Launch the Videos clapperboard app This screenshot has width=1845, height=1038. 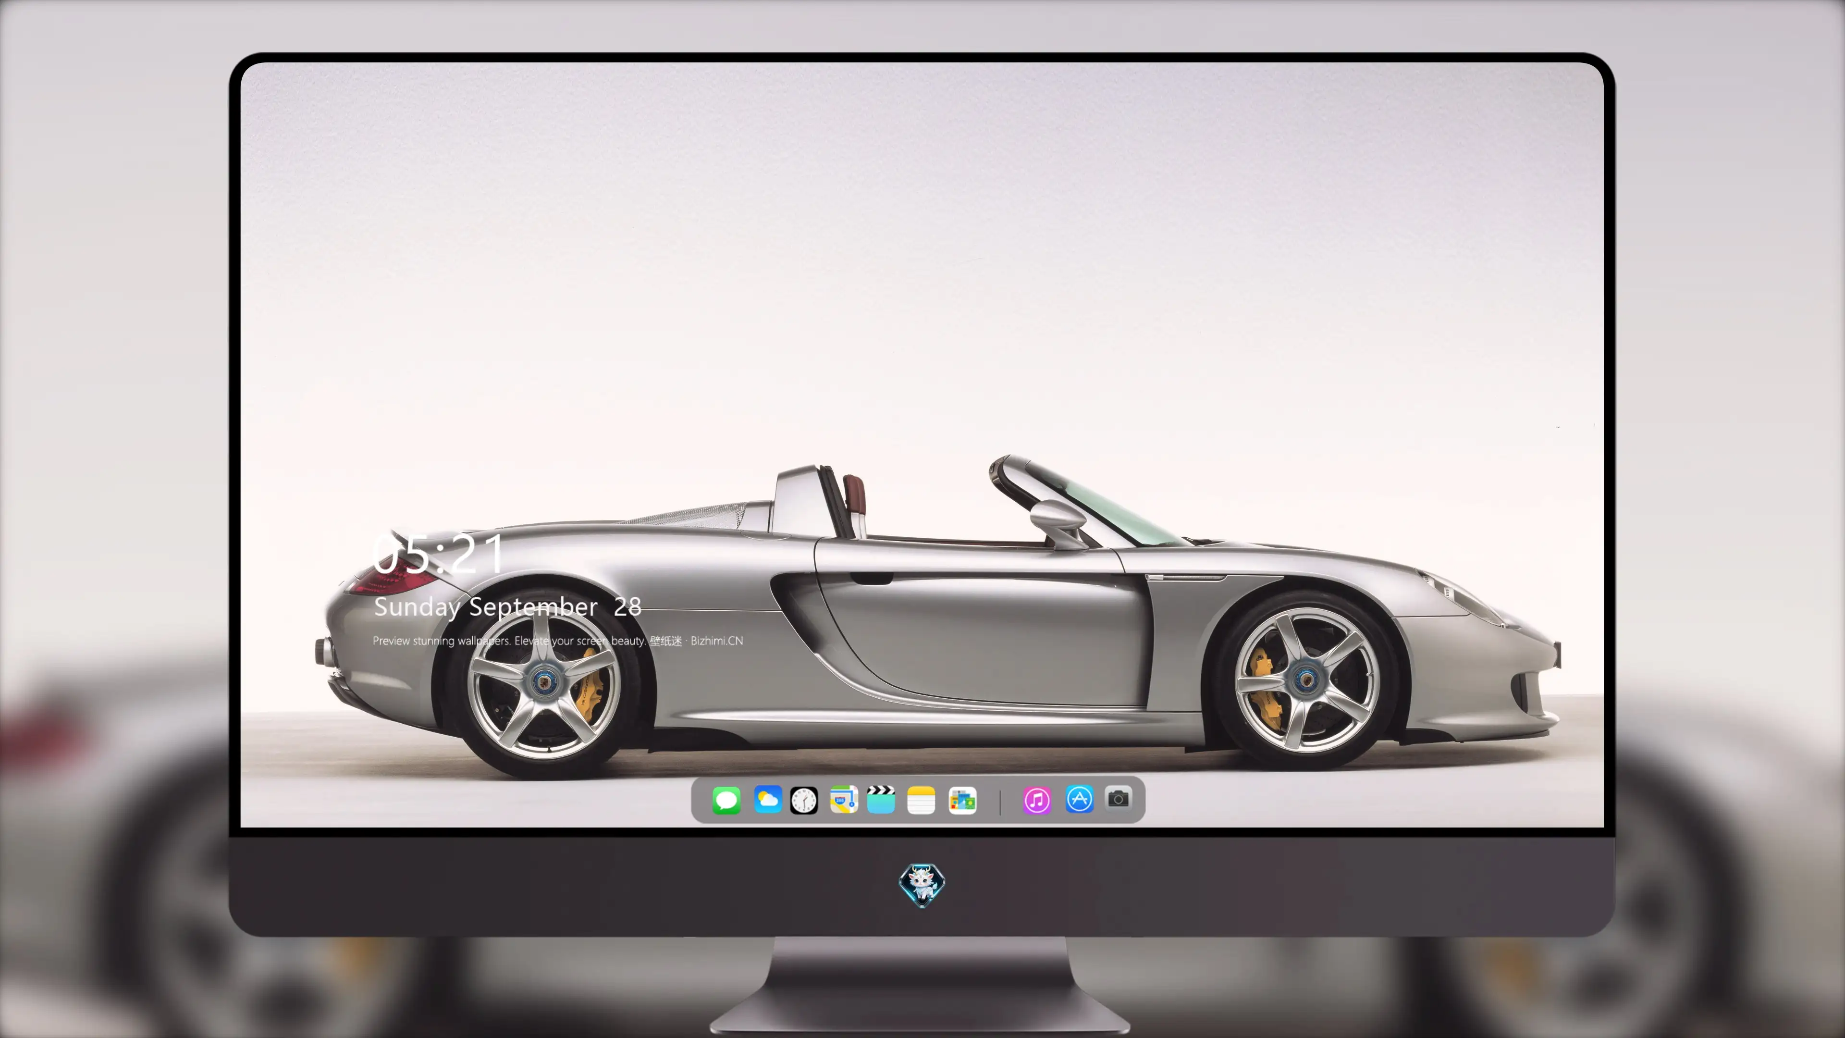point(881,800)
